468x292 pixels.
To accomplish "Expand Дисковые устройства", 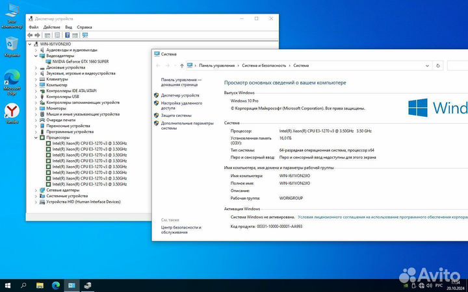I will point(36,67).
